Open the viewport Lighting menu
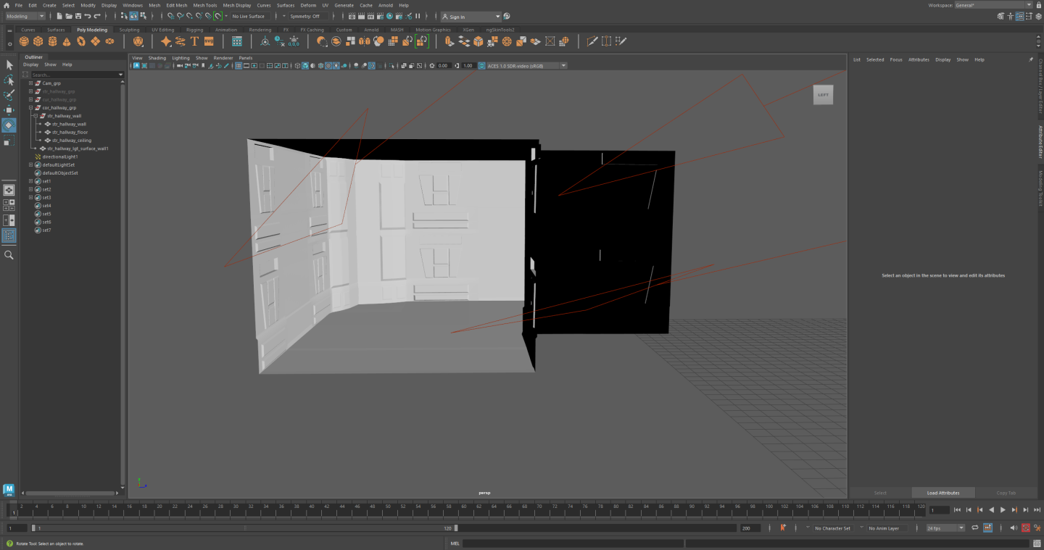1044x550 pixels. [181, 58]
